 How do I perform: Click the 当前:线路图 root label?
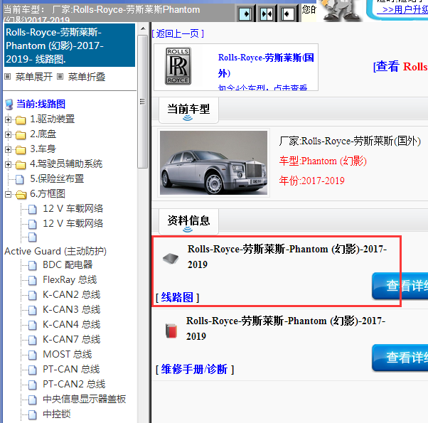(41, 104)
